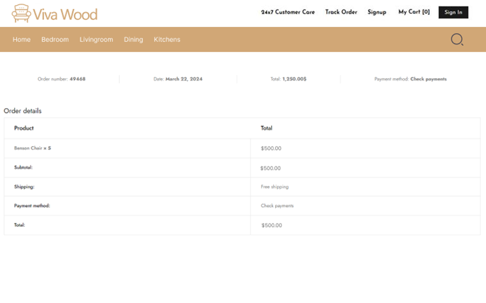Open the 24x7 Customer Care link

click(x=288, y=12)
